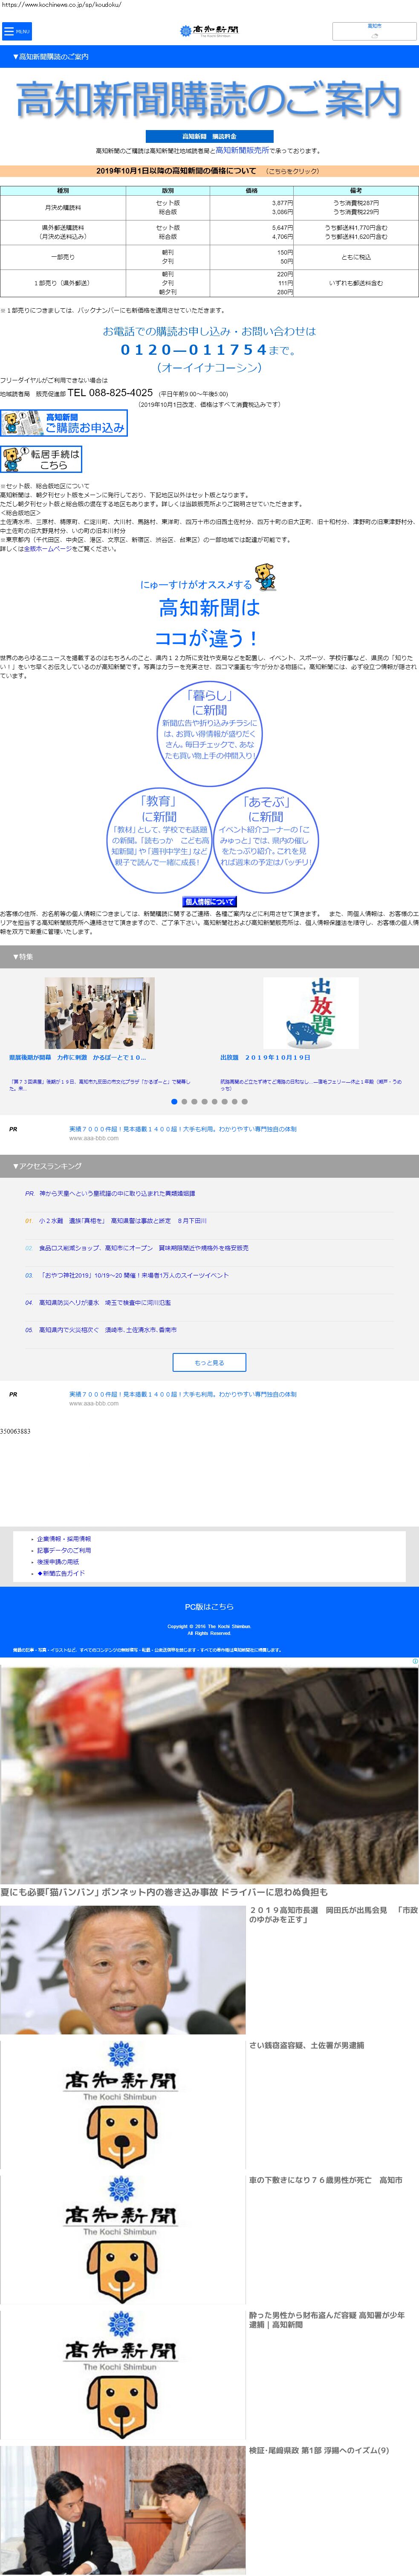This screenshot has width=419, height=2576.
Task: Click the にゅーすけ dog mascot icon
Action: pyautogui.click(x=265, y=576)
